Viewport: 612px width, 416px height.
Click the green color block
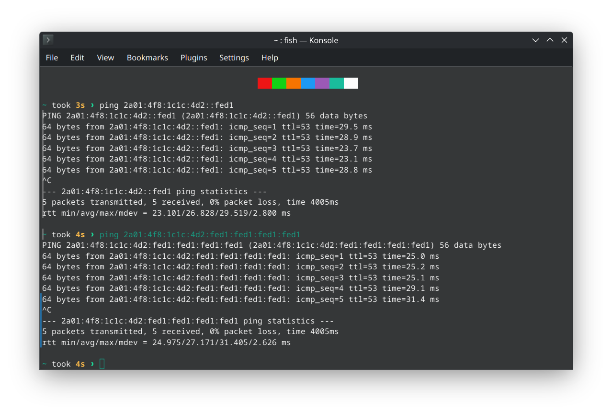(279, 83)
